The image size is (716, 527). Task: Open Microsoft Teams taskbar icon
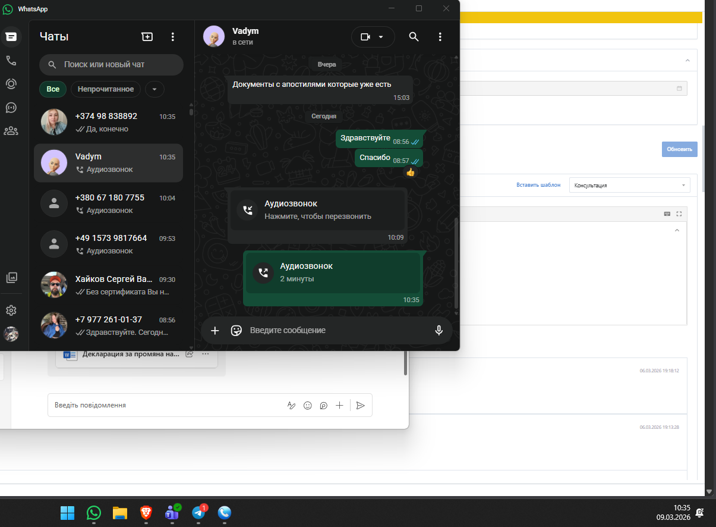coord(172,513)
